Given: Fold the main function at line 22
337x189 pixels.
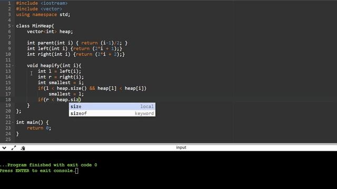Looking at the screenshot, I should coord(13,122).
